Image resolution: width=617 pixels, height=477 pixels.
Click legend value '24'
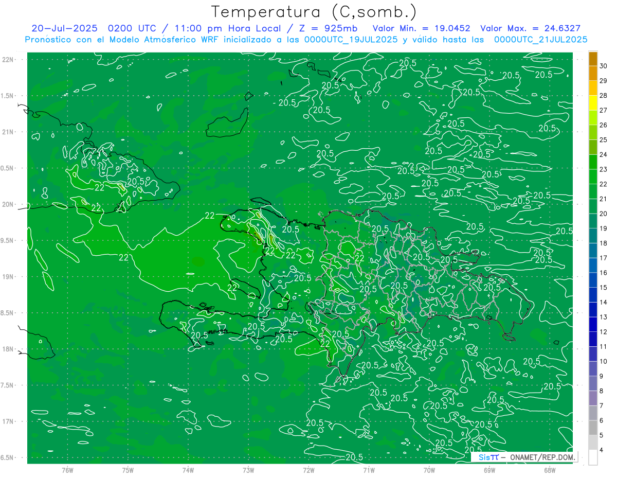point(603,154)
